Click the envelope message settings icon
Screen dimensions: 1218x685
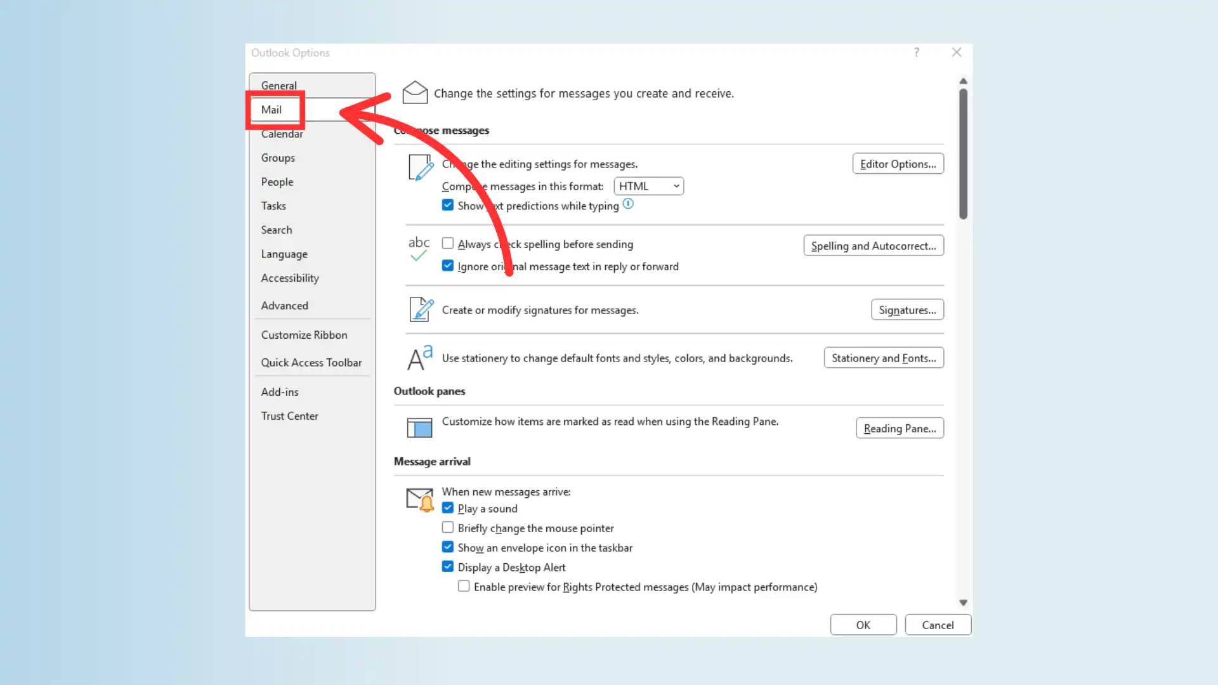[x=416, y=92]
